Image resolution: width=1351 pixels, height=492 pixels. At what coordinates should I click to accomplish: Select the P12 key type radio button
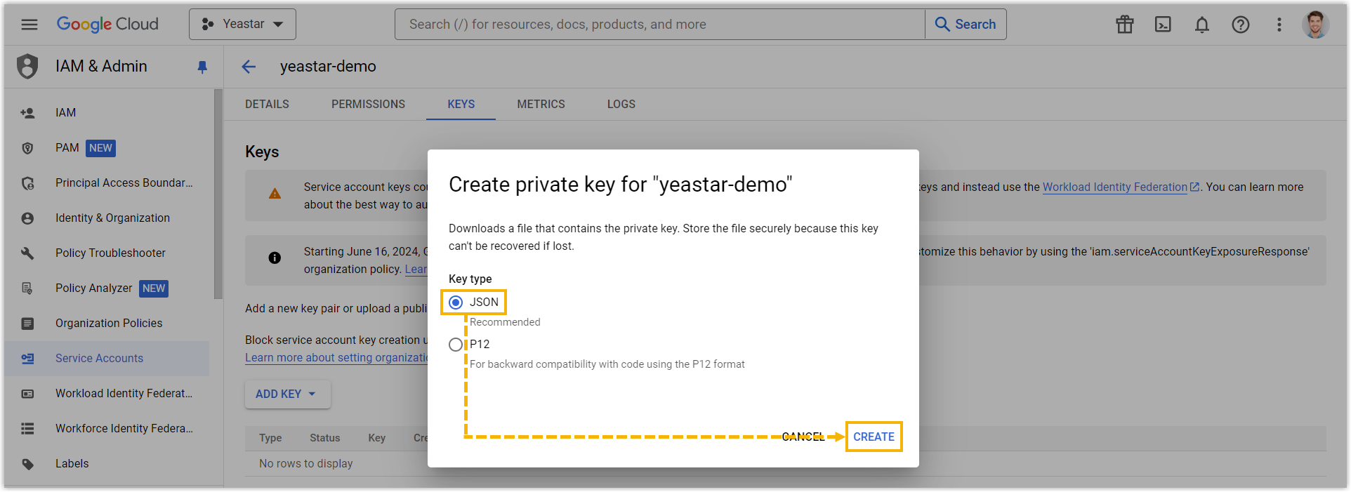456,345
